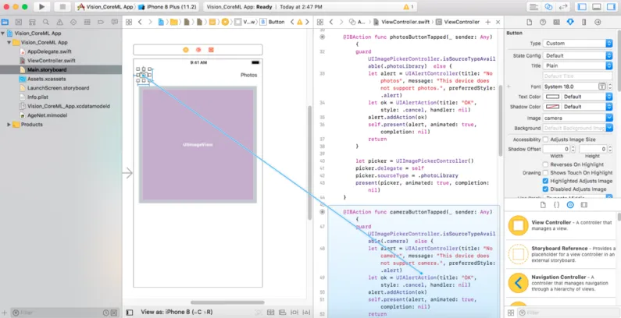This screenshot has height=318, width=621.
Task: Open the Connections inspector
Action: tap(598, 22)
